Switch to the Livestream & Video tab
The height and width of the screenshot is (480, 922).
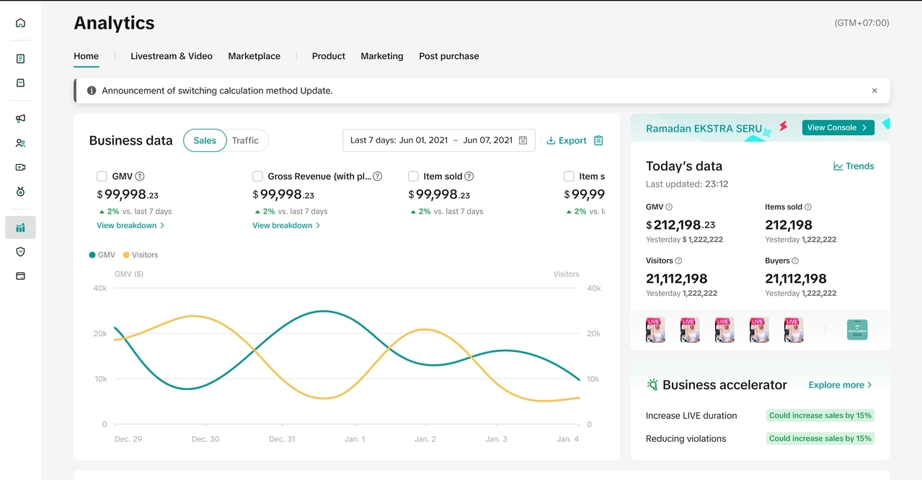[172, 56]
